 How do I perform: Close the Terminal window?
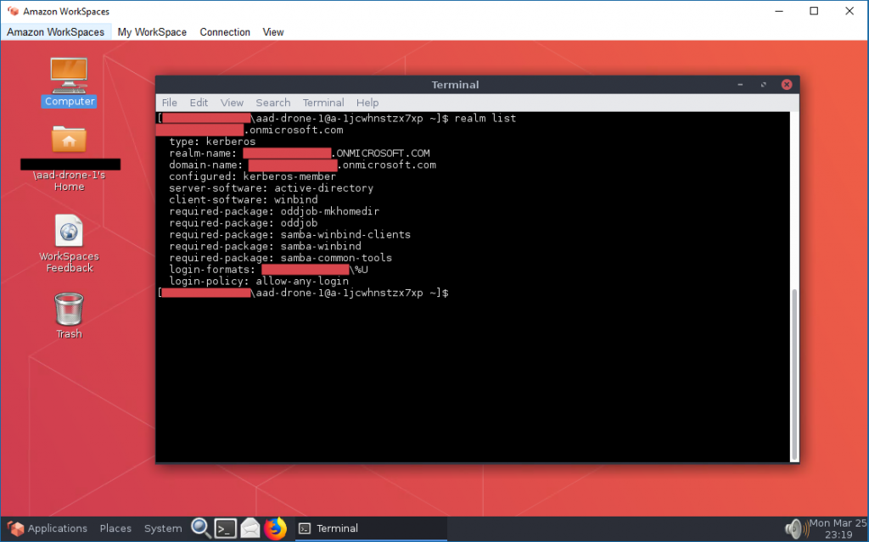[787, 84]
